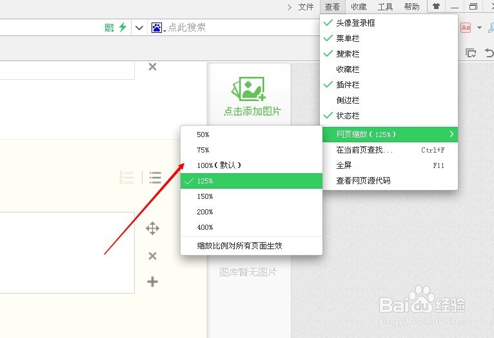Screen dimensions: 494x338
Task: Click the X icon beside the top text box
Action: tap(152, 67)
